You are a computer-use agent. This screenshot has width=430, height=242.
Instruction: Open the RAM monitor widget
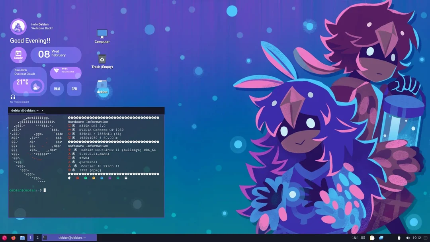click(57, 88)
